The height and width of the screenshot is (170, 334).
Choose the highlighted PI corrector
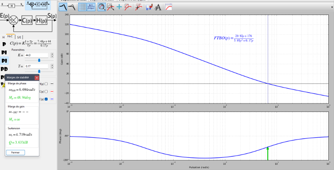4,61
